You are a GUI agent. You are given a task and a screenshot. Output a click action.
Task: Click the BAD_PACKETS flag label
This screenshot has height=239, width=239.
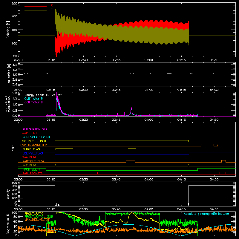pyautogui.click(x=33, y=173)
